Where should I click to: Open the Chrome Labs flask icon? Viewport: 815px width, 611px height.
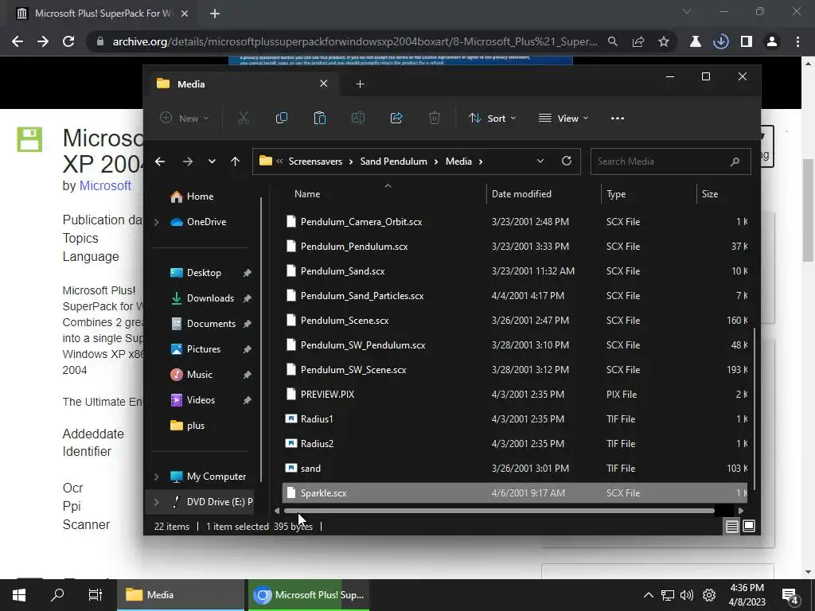click(695, 41)
